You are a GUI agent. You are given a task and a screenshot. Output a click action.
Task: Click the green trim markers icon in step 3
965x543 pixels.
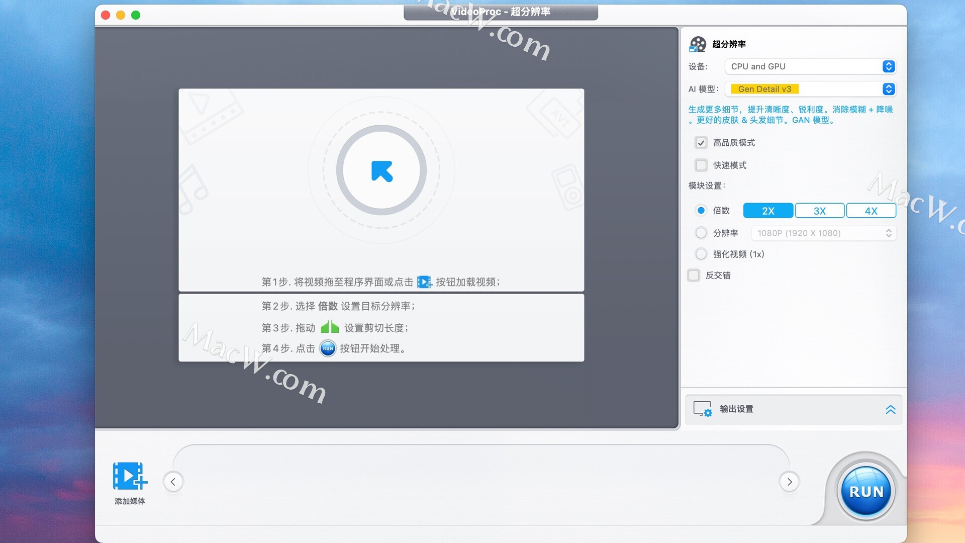330,327
